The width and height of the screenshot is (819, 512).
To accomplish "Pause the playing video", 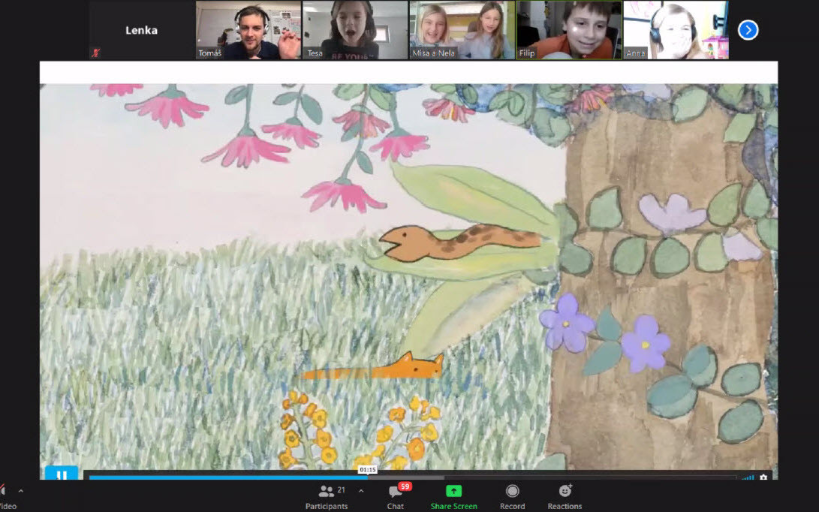I will pyautogui.click(x=62, y=474).
